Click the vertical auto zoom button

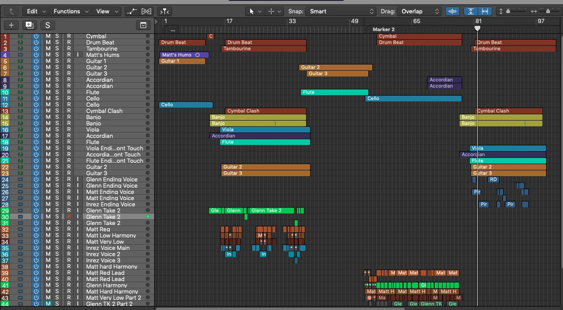(471, 11)
